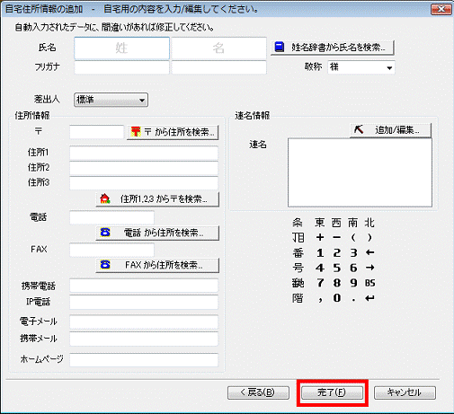Click the 〒 postal code input field
Viewport: 454px width, 414px height.
point(96,132)
